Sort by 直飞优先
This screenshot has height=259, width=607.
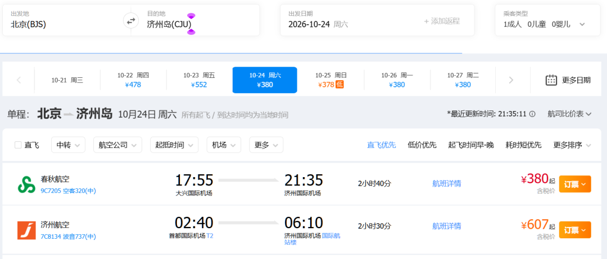[381, 146]
